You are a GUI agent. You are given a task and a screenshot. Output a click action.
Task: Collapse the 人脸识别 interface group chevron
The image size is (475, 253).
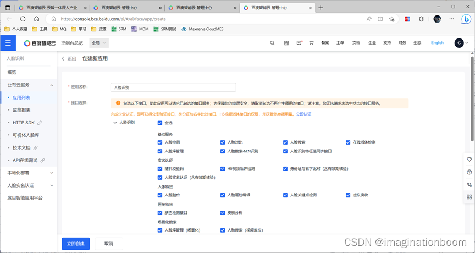click(115, 123)
